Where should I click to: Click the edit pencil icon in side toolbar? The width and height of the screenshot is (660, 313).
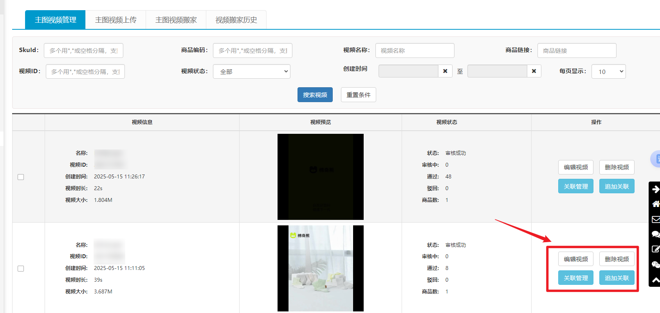(x=655, y=249)
